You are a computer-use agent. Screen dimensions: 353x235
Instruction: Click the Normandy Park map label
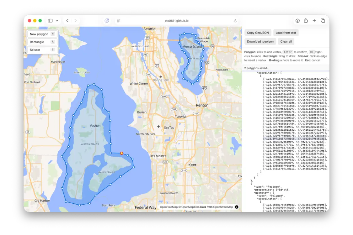click(x=145, y=134)
